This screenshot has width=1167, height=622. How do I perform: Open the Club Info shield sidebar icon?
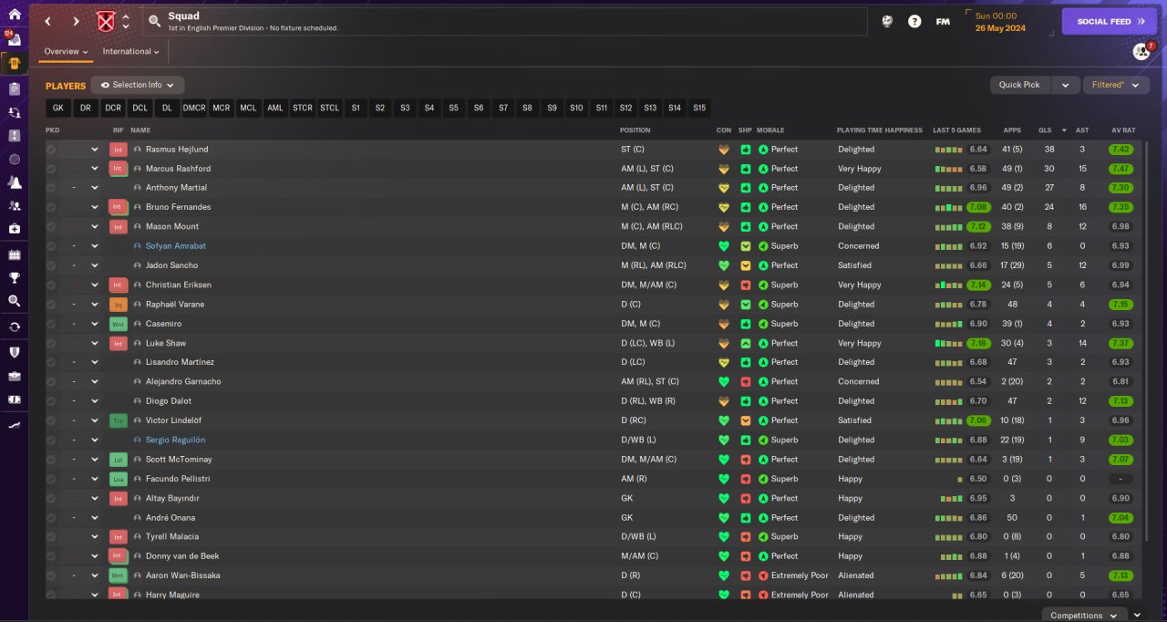(15, 351)
